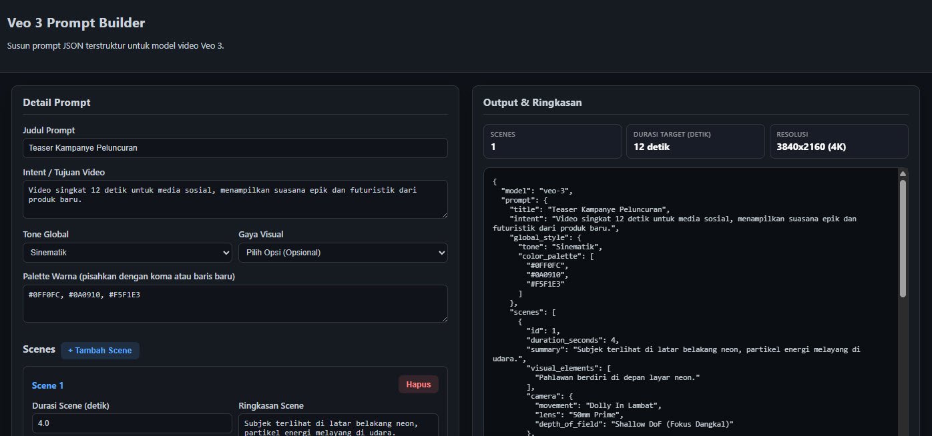The width and height of the screenshot is (932, 436).
Task: Click the "Scene 1" card title
Action: 48,385
